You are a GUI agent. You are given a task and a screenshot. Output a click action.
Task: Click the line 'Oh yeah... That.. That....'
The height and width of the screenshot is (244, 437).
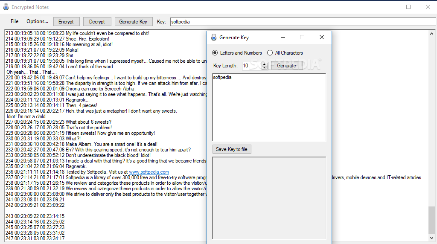pyautogui.click(x=32, y=72)
